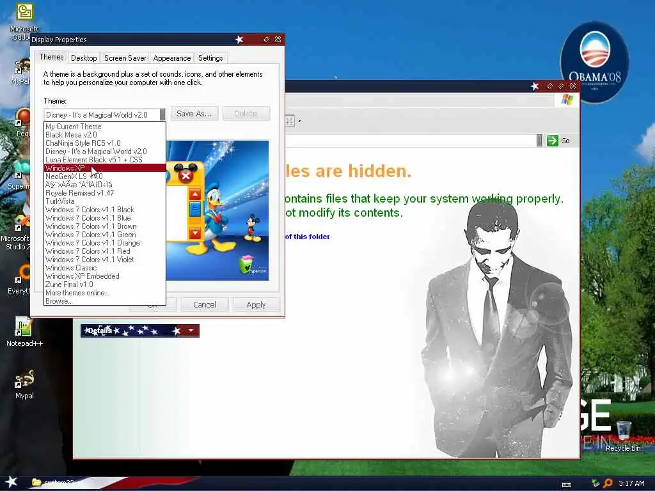Open the Explorer address bar dropdown arrow
The image size is (655, 491).
point(539,141)
